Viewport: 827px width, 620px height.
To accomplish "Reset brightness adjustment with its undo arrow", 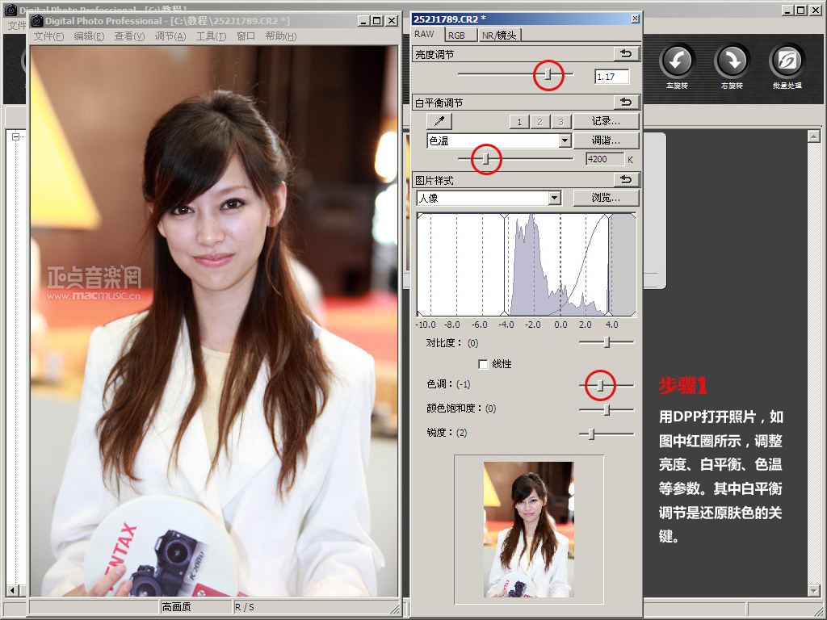I will [x=626, y=54].
